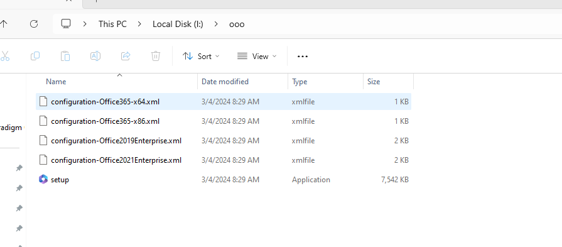Click the ooo folder breadcrumb

(x=237, y=25)
